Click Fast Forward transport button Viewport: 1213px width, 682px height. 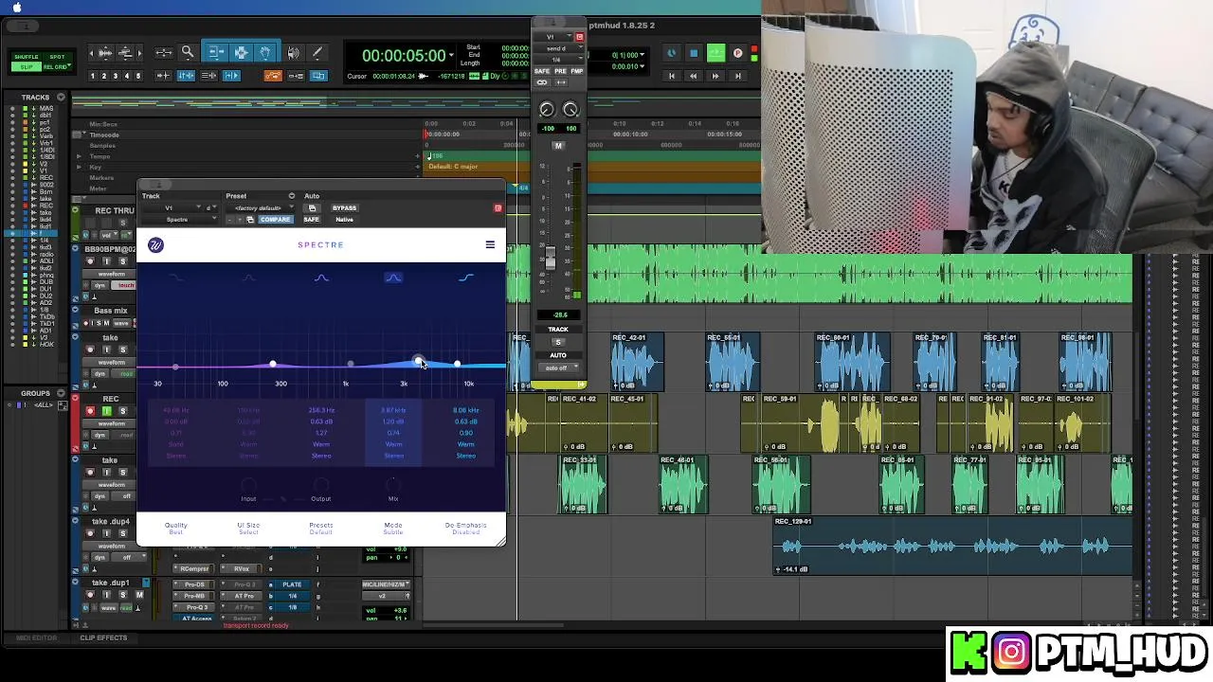tap(715, 76)
